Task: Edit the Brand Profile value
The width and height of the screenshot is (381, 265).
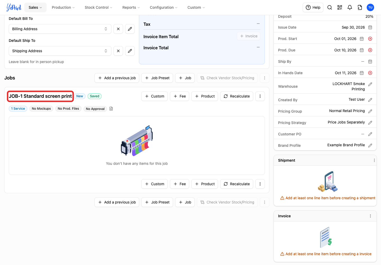Action: coord(370,145)
